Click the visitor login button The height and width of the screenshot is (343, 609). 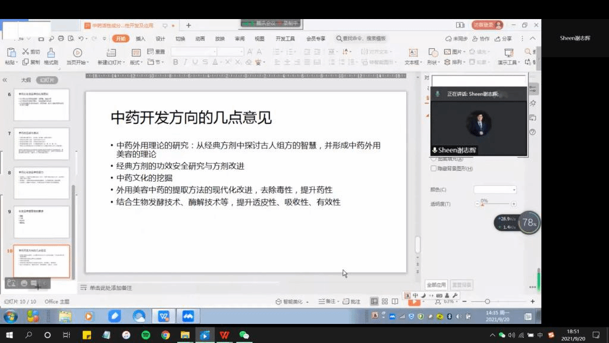(x=487, y=25)
